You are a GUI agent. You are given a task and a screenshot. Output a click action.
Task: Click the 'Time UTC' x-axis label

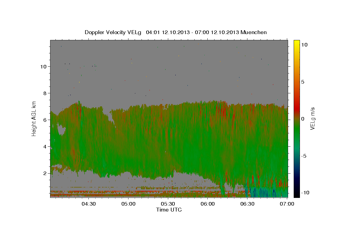coord(169,210)
